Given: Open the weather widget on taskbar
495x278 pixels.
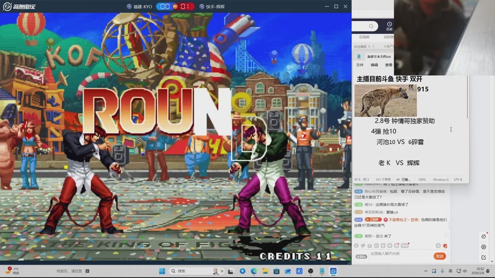Looking at the screenshot, I should click(x=12, y=271).
